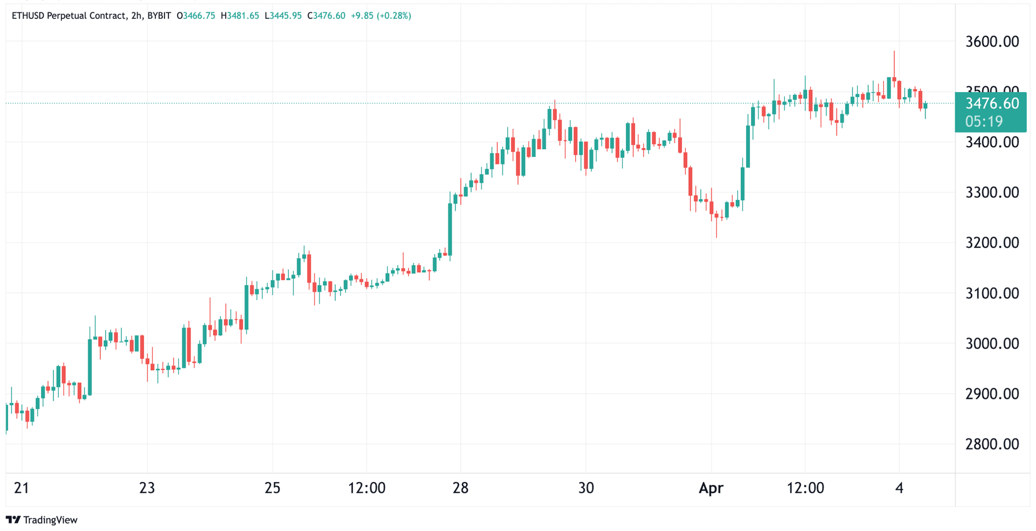Click the 2800.00 price axis label
Screen dimensions: 1036x531
click(992, 444)
